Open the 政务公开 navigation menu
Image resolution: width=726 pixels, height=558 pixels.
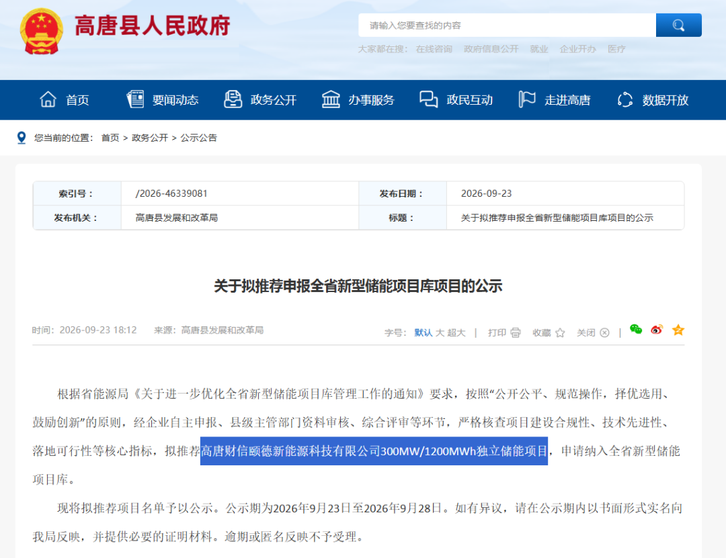pyautogui.click(x=273, y=100)
